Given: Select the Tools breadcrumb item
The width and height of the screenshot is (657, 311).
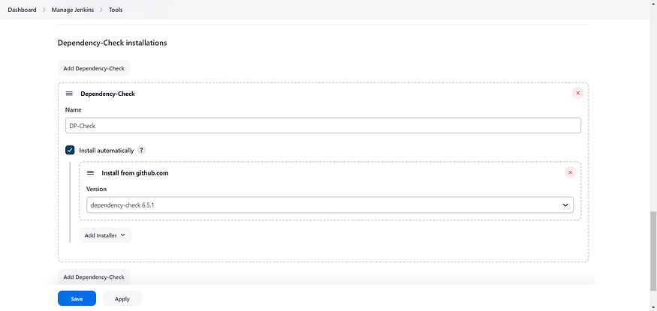Looking at the screenshot, I should pos(116,10).
